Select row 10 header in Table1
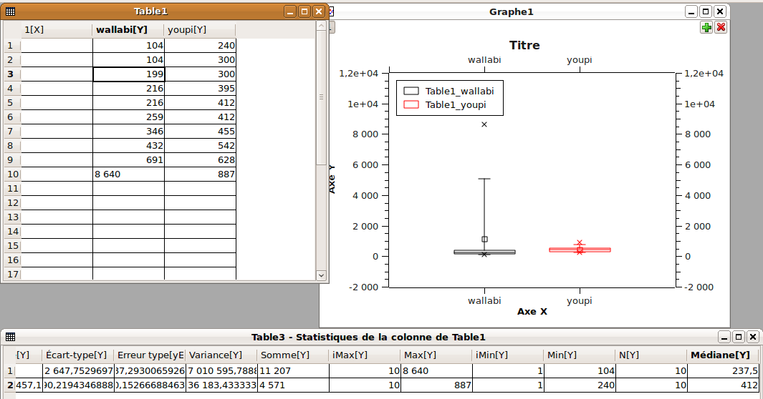 (11, 174)
